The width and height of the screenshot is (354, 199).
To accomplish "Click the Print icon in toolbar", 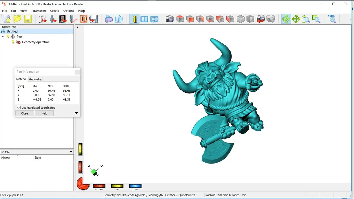I will click(x=108, y=19).
